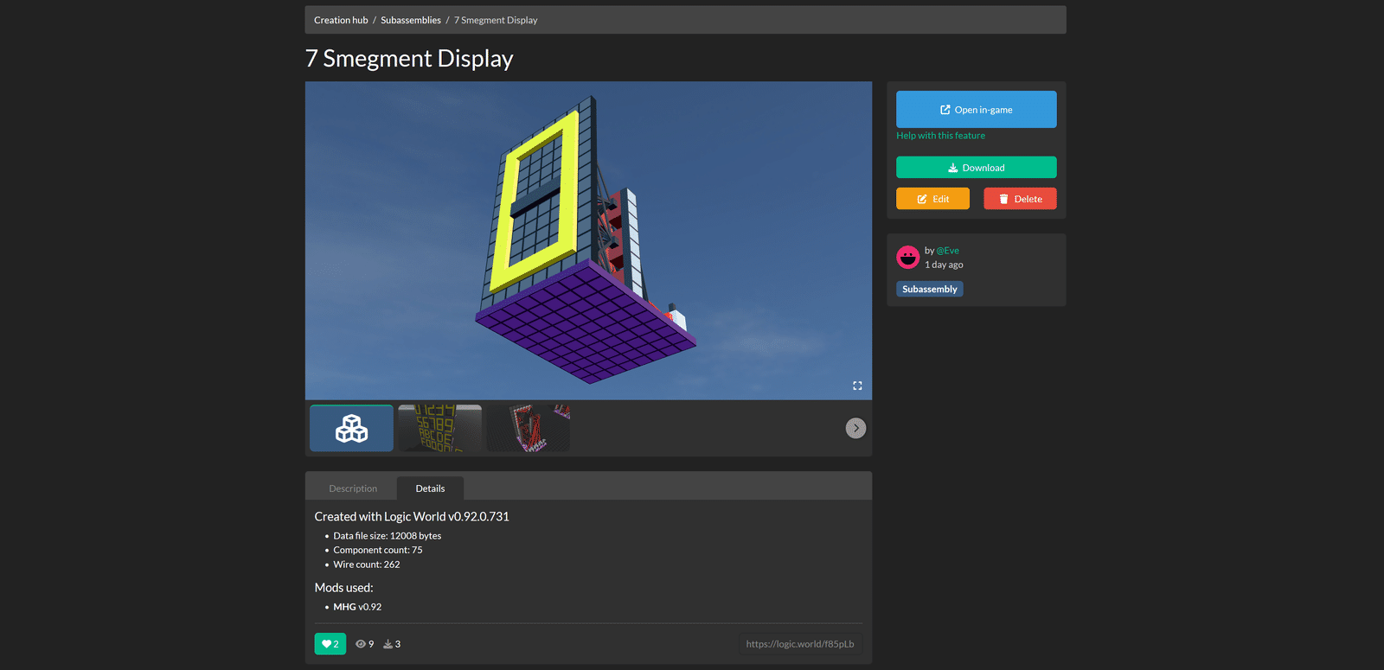Click the 7 Smegment Display page title
Image resolution: width=1384 pixels, height=670 pixels.
click(409, 59)
